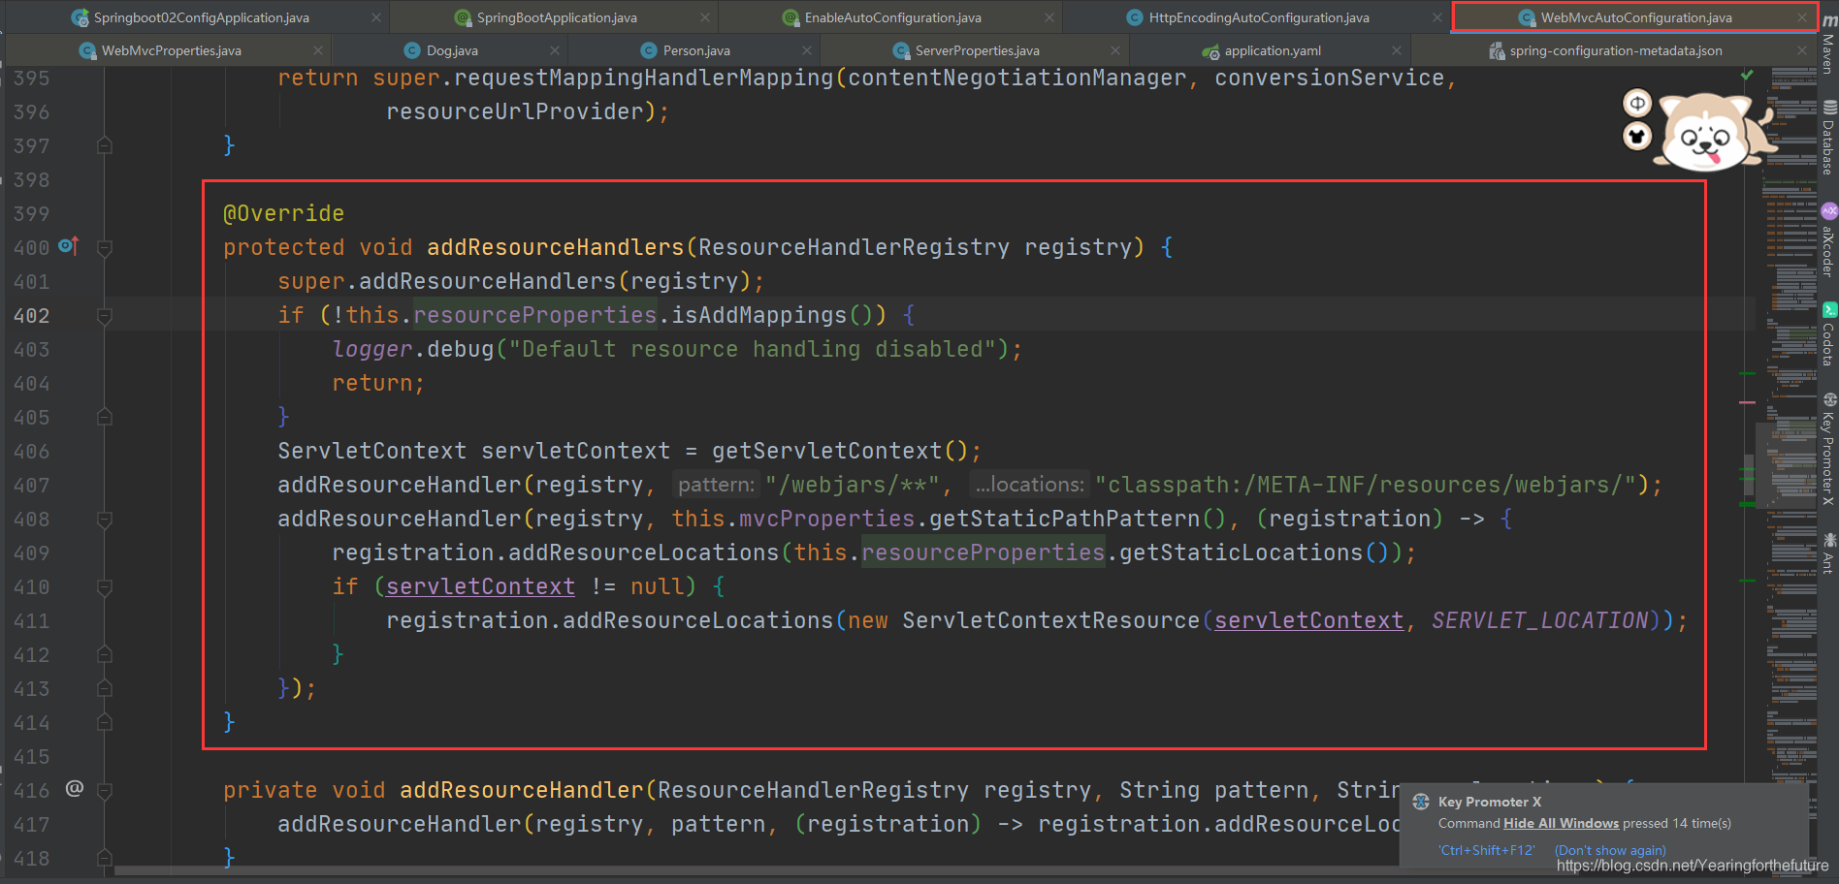Click the mascot's t-shirt skin button
Image resolution: width=1839 pixels, height=884 pixels.
point(1637,137)
